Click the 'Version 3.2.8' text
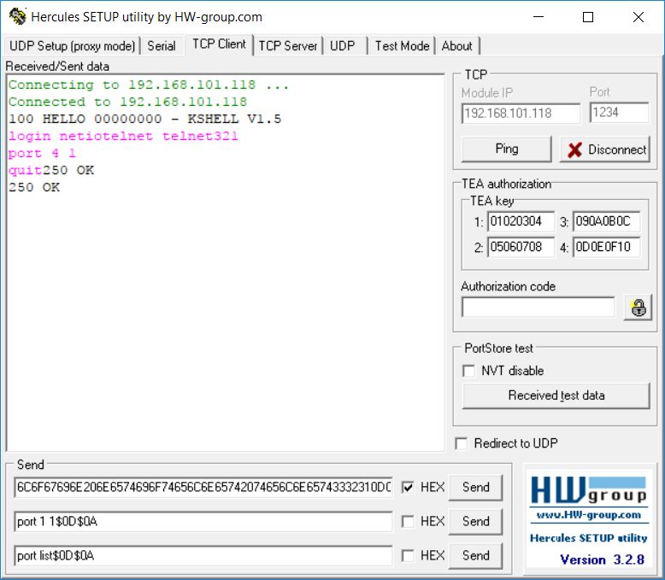 tap(603, 559)
